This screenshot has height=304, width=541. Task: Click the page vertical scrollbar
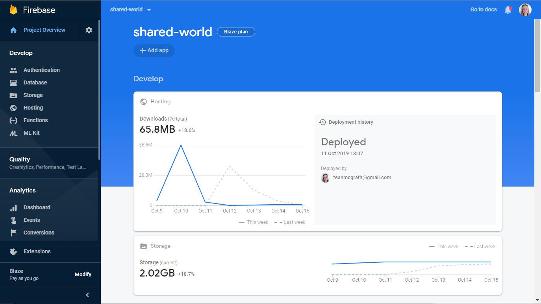[537, 55]
